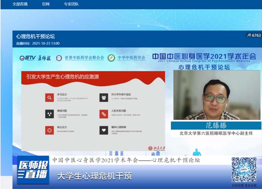Click the red magnifier icon for 学习压力
The height and width of the screenshot is (189, 262).
[x=49, y=98]
